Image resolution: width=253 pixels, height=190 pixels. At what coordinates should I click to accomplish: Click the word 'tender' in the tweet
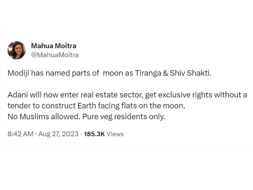click(x=18, y=106)
